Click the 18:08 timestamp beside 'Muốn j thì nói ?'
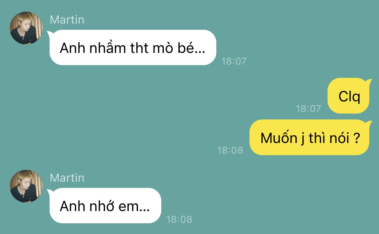 click(x=230, y=150)
